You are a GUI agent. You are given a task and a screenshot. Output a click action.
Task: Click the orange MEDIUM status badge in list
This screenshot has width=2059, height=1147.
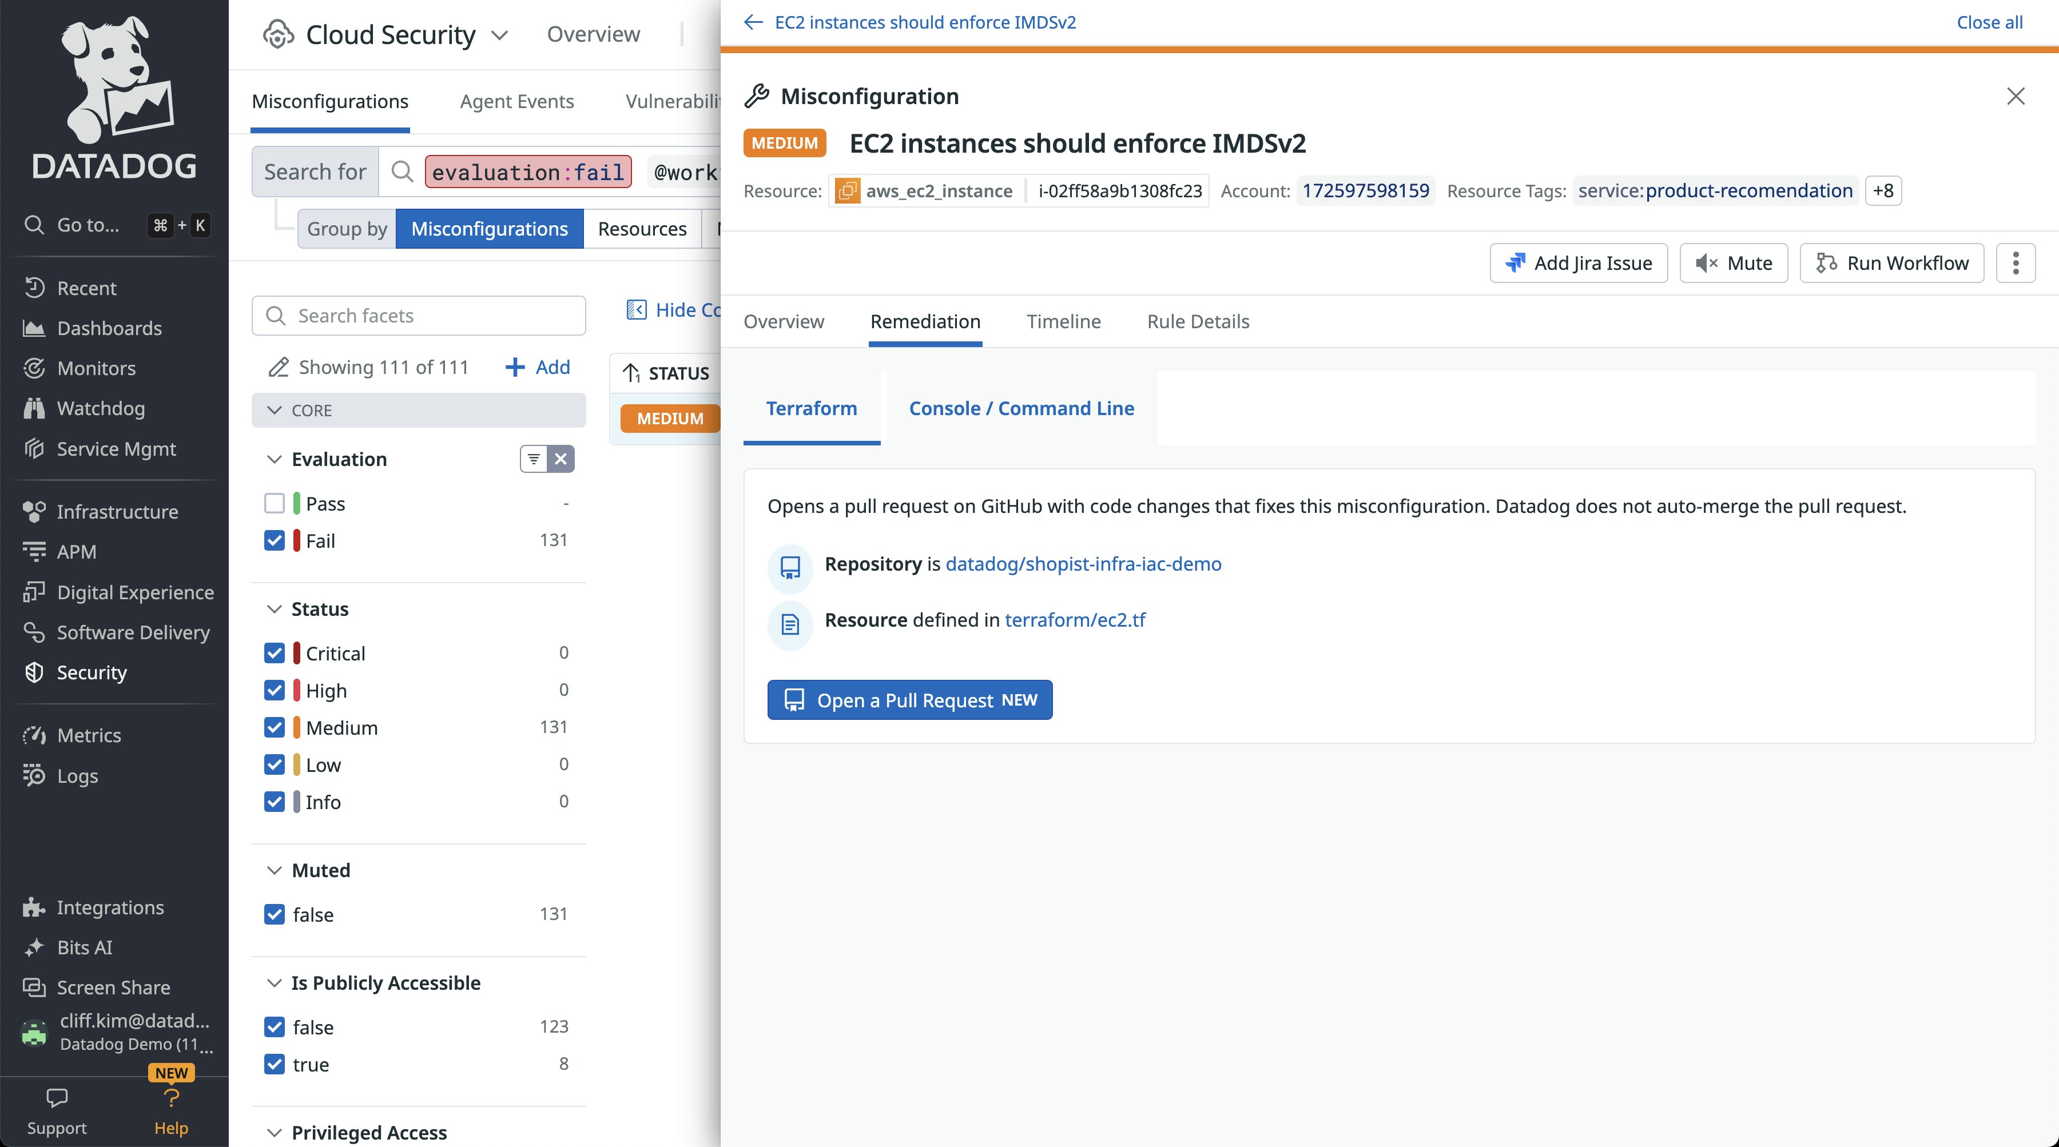(x=670, y=419)
